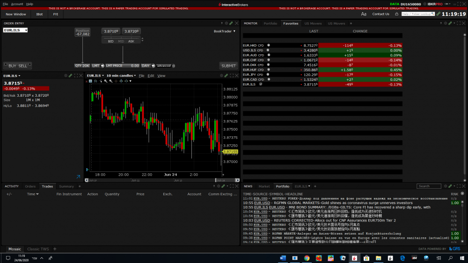Switch to Classic TWS layout tab
Screen dimensions: 468x263
tap(38, 249)
